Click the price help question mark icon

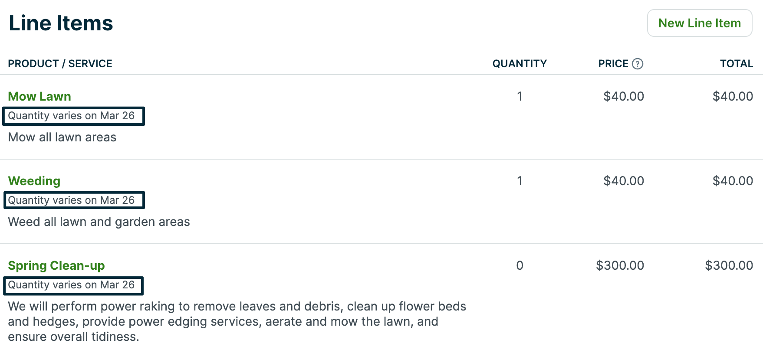pos(637,64)
